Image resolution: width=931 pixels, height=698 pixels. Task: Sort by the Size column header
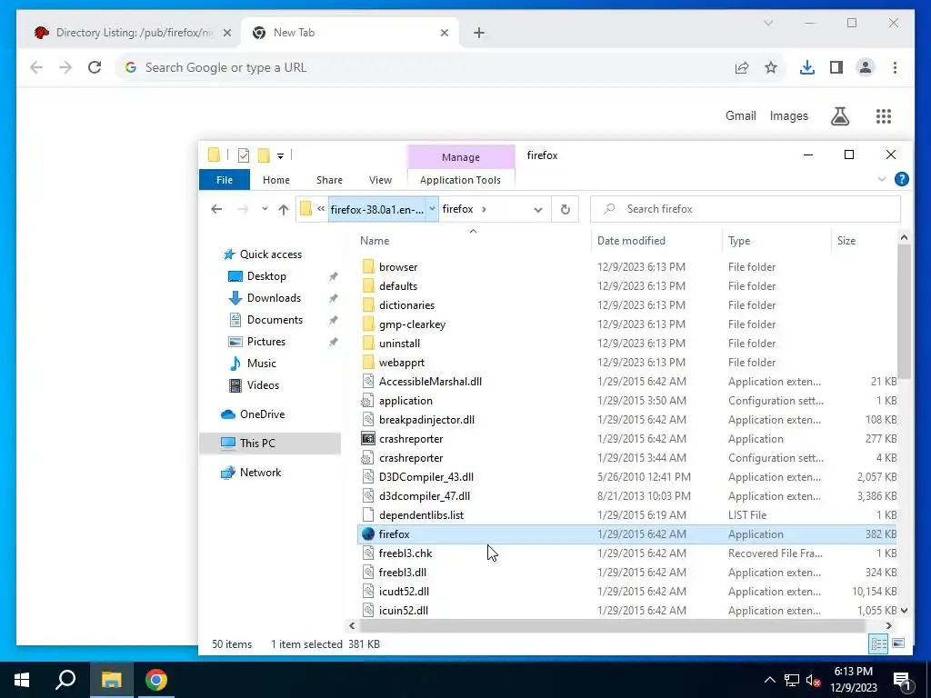point(846,240)
